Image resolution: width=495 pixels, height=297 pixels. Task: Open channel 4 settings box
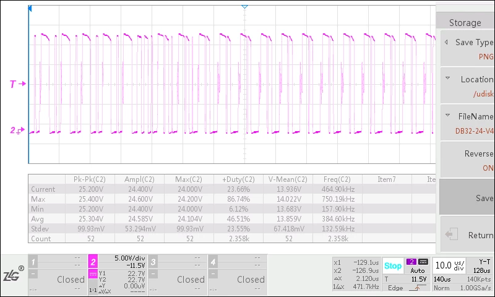[238, 275]
